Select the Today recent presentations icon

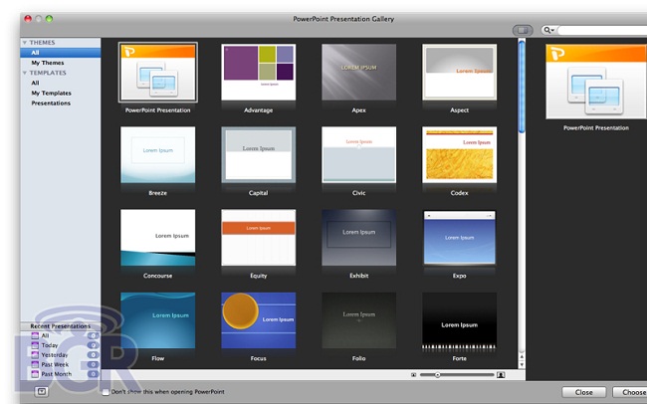point(35,345)
